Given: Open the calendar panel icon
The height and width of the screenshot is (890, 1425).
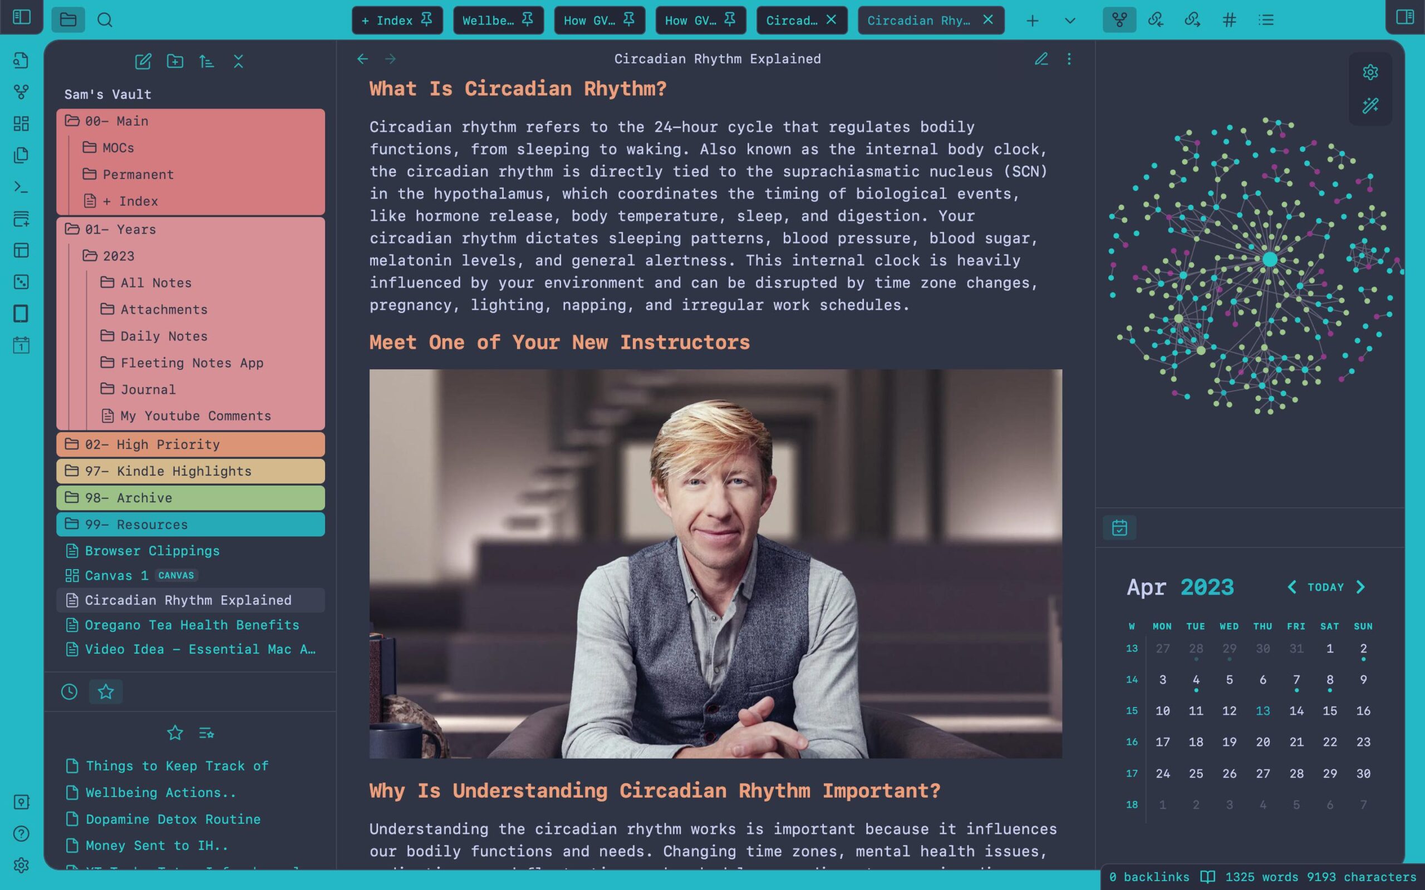Looking at the screenshot, I should [1119, 528].
